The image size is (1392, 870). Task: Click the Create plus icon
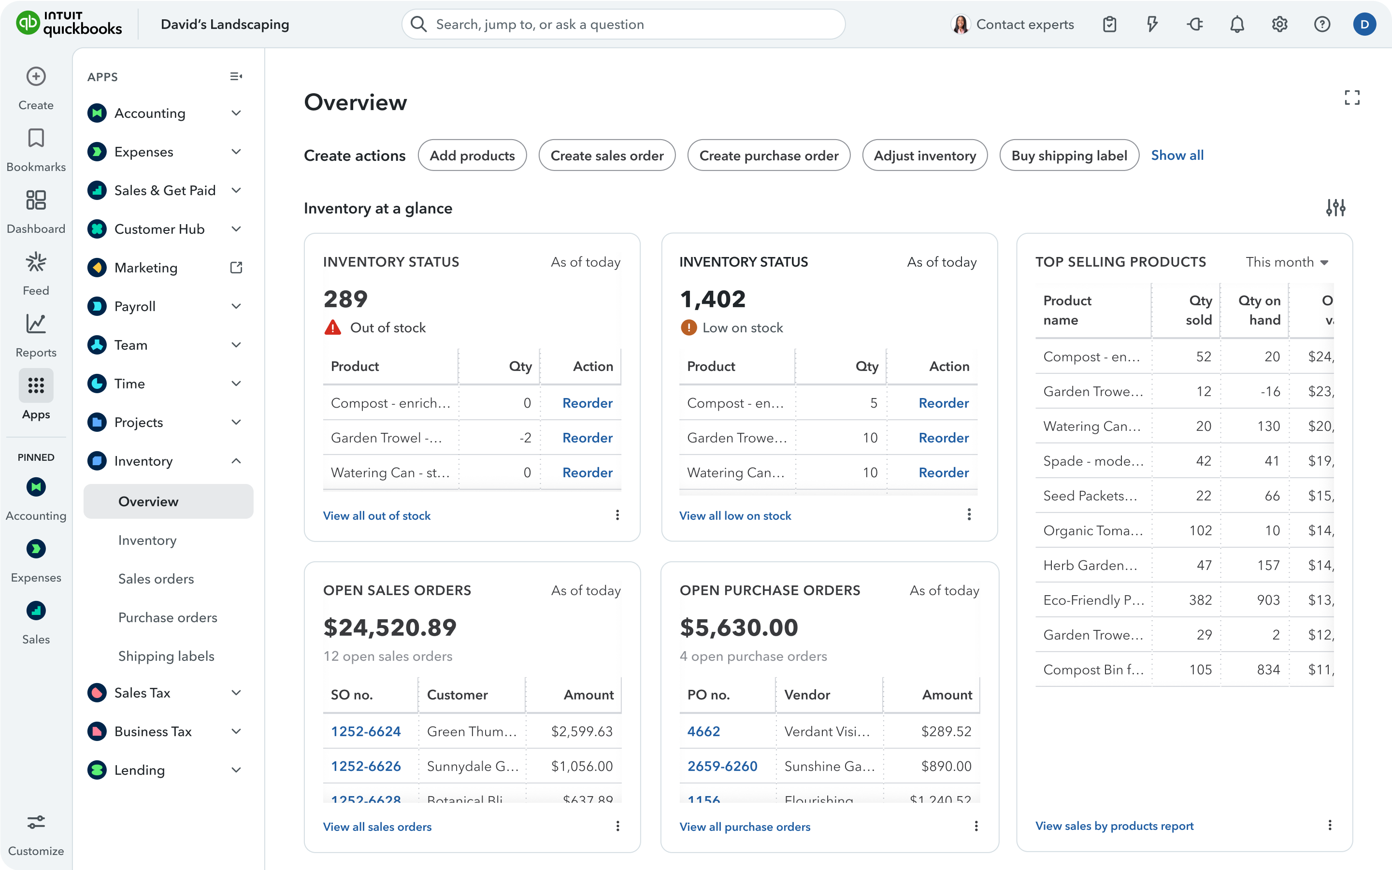36,76
